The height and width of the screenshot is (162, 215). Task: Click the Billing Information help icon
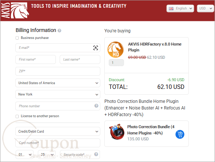coord(60,30)
